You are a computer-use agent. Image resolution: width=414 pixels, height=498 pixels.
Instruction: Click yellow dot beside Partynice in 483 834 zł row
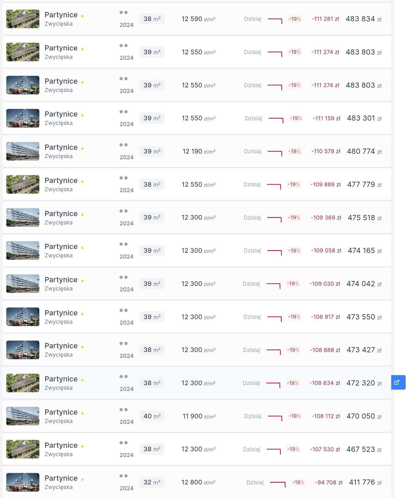tap(82, 16)
